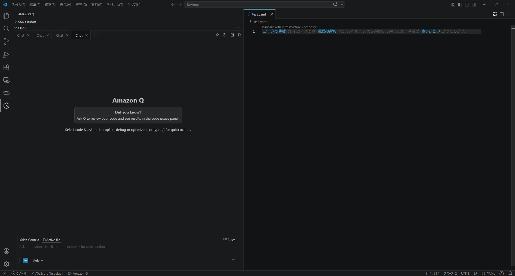The width and height of the screenshot is (515, 276).
Task: Open the Remote Explorer view
Action: pyautogui.click(x=6, y=80)
